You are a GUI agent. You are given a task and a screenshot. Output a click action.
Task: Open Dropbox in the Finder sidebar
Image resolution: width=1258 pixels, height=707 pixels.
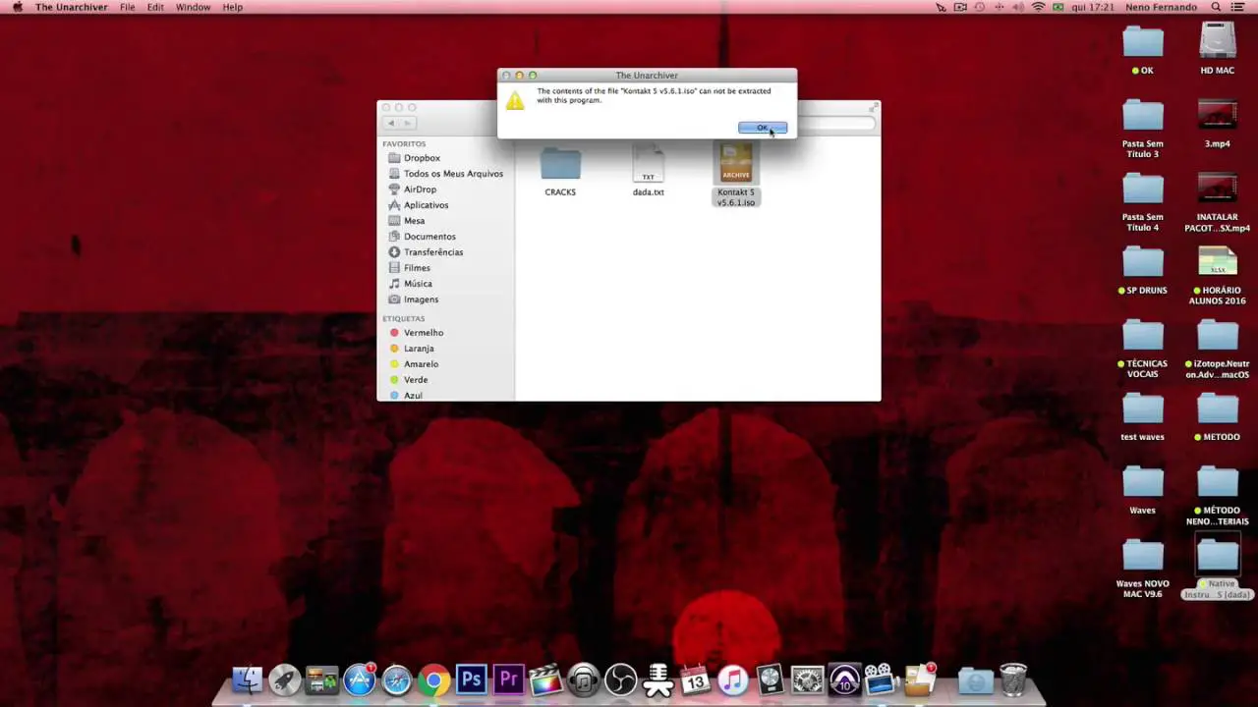click(422, 158)
